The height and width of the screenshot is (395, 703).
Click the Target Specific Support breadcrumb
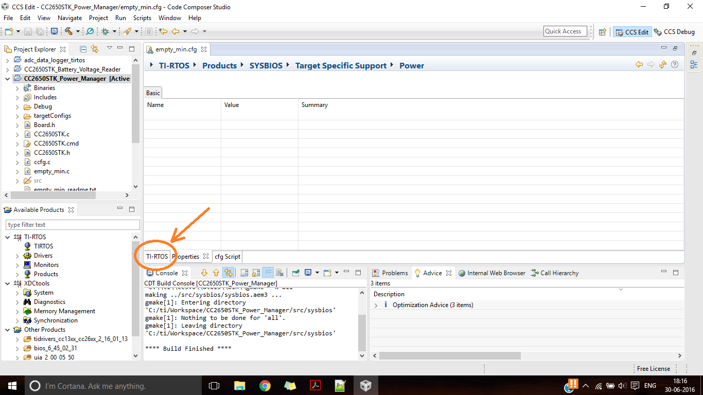coord(341,65)
